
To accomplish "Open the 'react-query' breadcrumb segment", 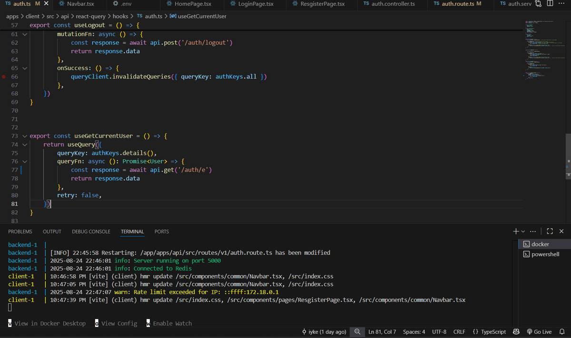I will point(92,16).
